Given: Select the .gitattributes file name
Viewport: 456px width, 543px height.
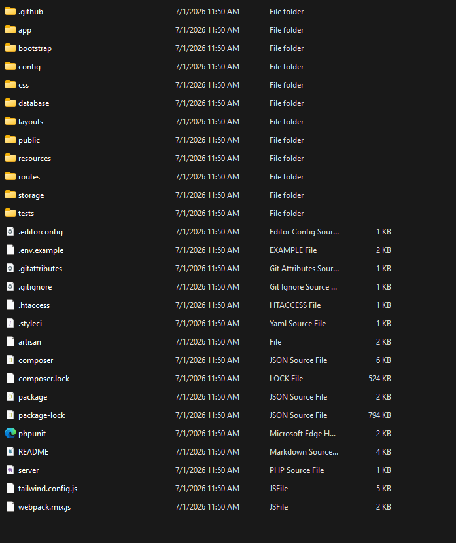Looking at the screenshot, I should [x=40, y=269].
